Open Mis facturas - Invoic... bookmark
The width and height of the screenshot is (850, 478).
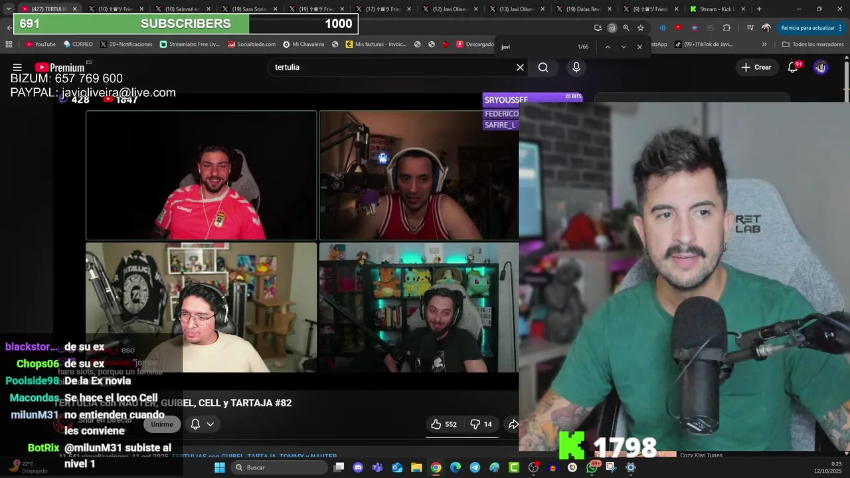376,44
